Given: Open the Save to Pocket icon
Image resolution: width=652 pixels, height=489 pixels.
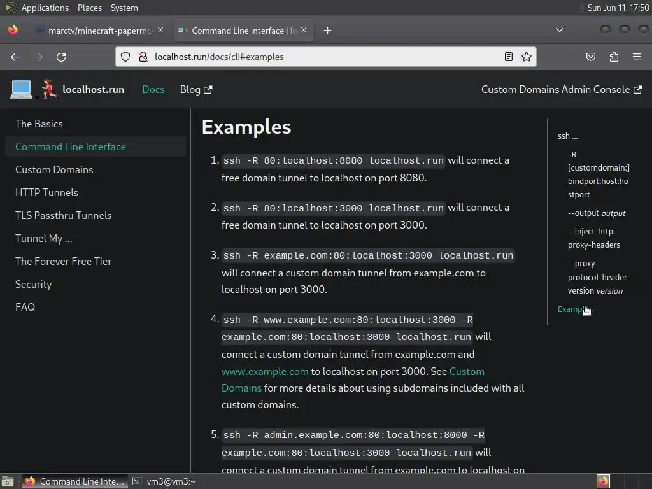Looking at the screenshot, I should (x=591, y=57).
